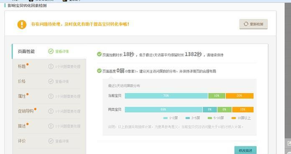Switch to the 评价 tab

[x=49, y=141]
